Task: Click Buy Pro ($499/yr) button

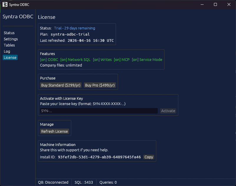Action: [x=100, y=85]
